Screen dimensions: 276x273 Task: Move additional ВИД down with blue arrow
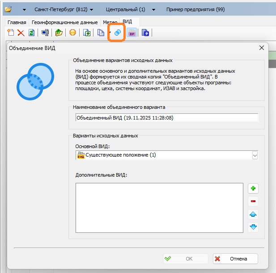253,227
